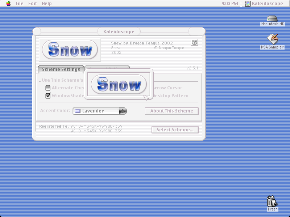This screenshot has height=217, width=290.
Task: Switch to the Scheme Settings tab
Action: pyautogui.click(x=61, y=69)
